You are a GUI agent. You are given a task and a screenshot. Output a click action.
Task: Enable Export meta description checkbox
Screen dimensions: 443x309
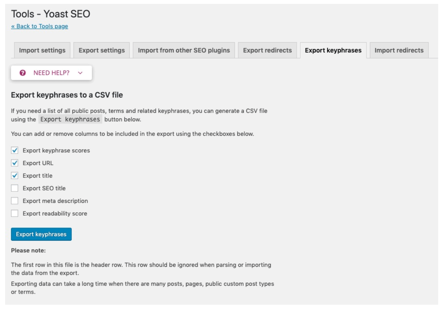(15, 201)
